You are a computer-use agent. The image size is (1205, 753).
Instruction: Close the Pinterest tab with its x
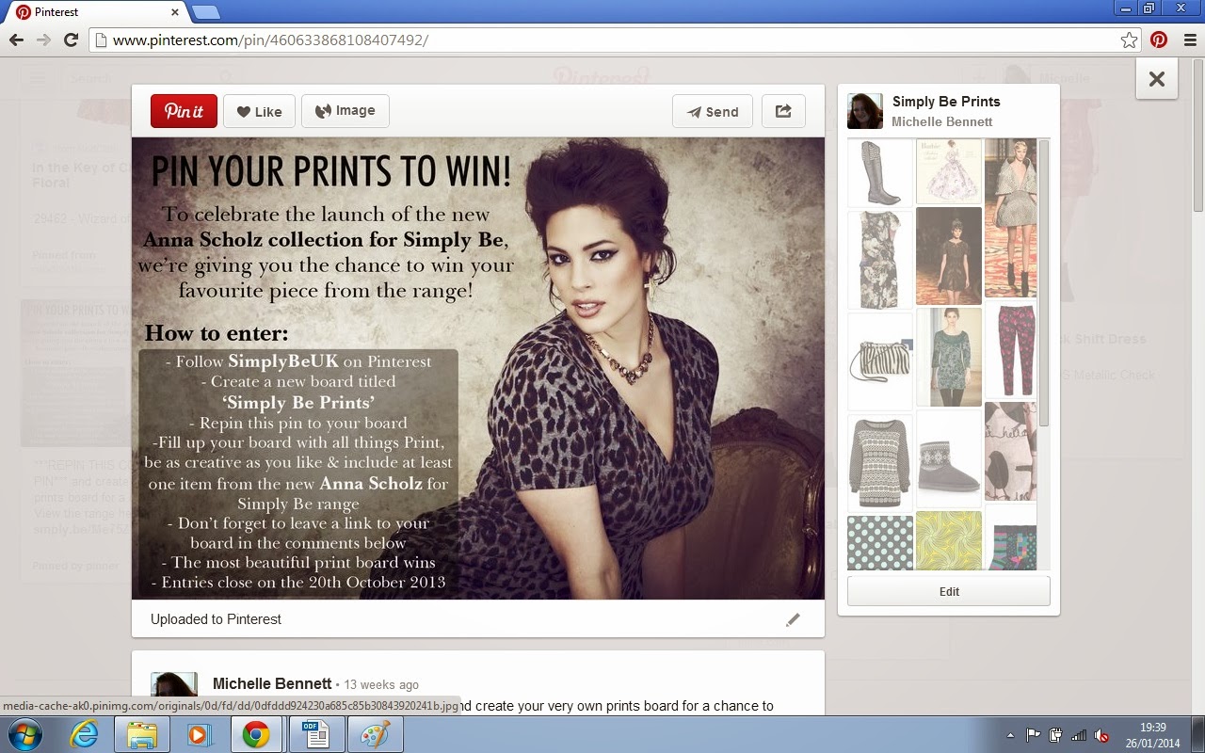coord(174,12)
